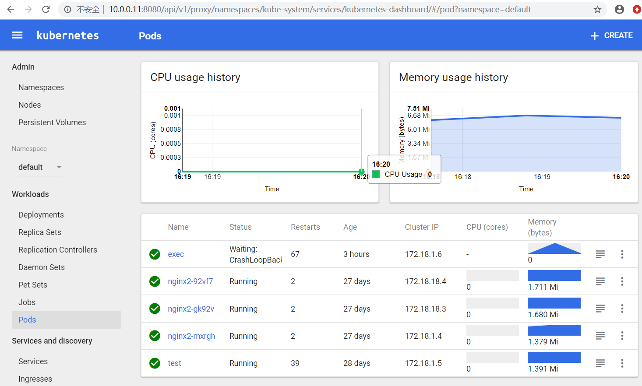Screen dimensions: 642x386
Task: Click Services and discovery heading
Action: [x=52, y=341]
